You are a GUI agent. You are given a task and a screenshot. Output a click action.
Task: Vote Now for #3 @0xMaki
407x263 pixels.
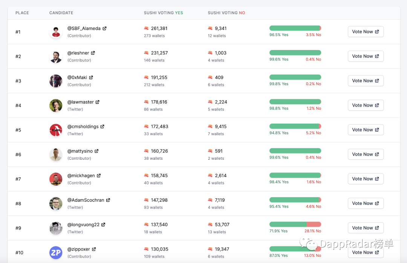(x=366, y=81)
